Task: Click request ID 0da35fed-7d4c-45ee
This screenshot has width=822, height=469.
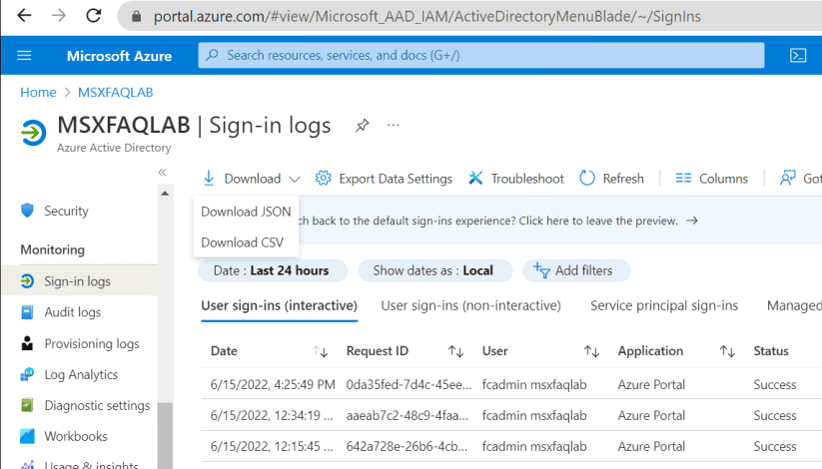Action: [409, 384]
